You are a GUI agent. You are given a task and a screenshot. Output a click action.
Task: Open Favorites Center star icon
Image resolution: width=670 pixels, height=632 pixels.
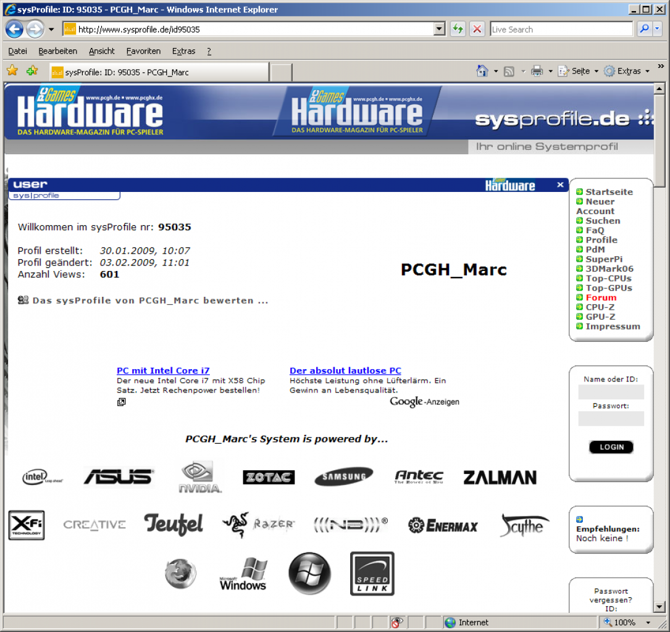[x=12, y=70]
